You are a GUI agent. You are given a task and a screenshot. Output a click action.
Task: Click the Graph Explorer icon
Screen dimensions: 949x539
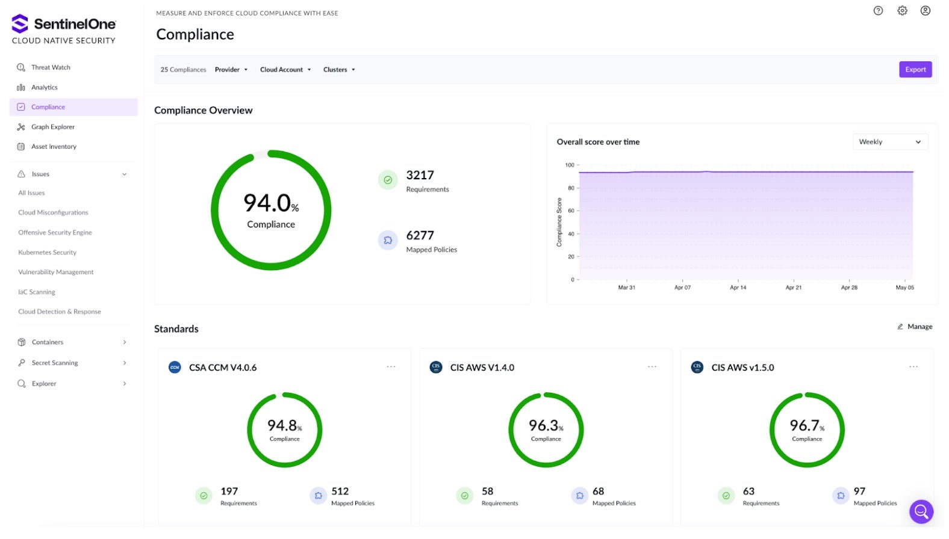(x=21, y=127)
